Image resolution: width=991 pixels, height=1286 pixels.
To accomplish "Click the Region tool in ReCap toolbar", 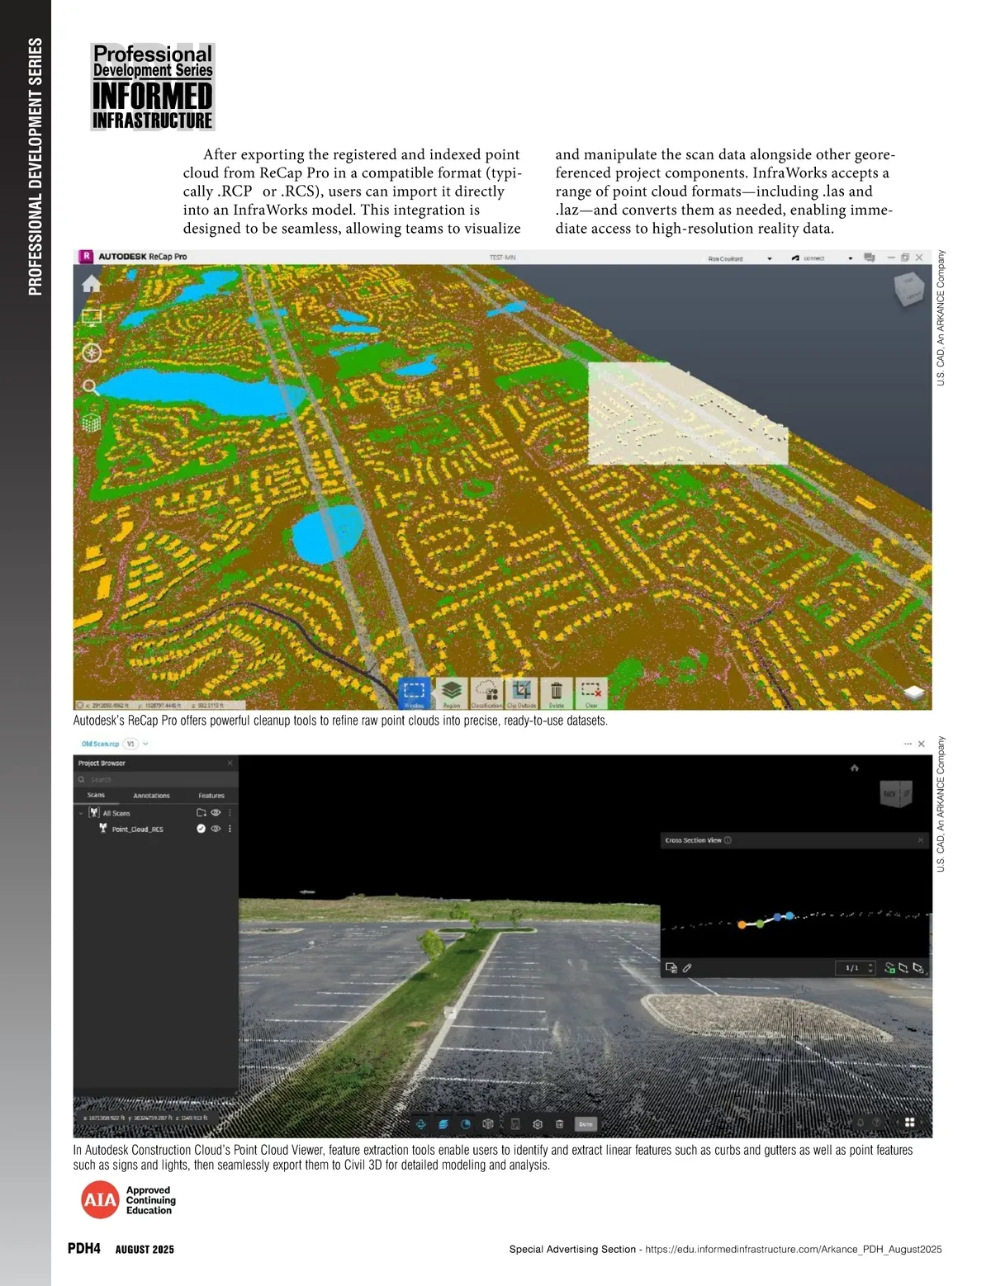I will pos(451,692).
